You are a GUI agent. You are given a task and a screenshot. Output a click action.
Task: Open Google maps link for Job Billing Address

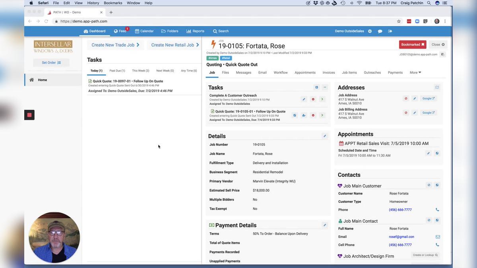(429, 113)
